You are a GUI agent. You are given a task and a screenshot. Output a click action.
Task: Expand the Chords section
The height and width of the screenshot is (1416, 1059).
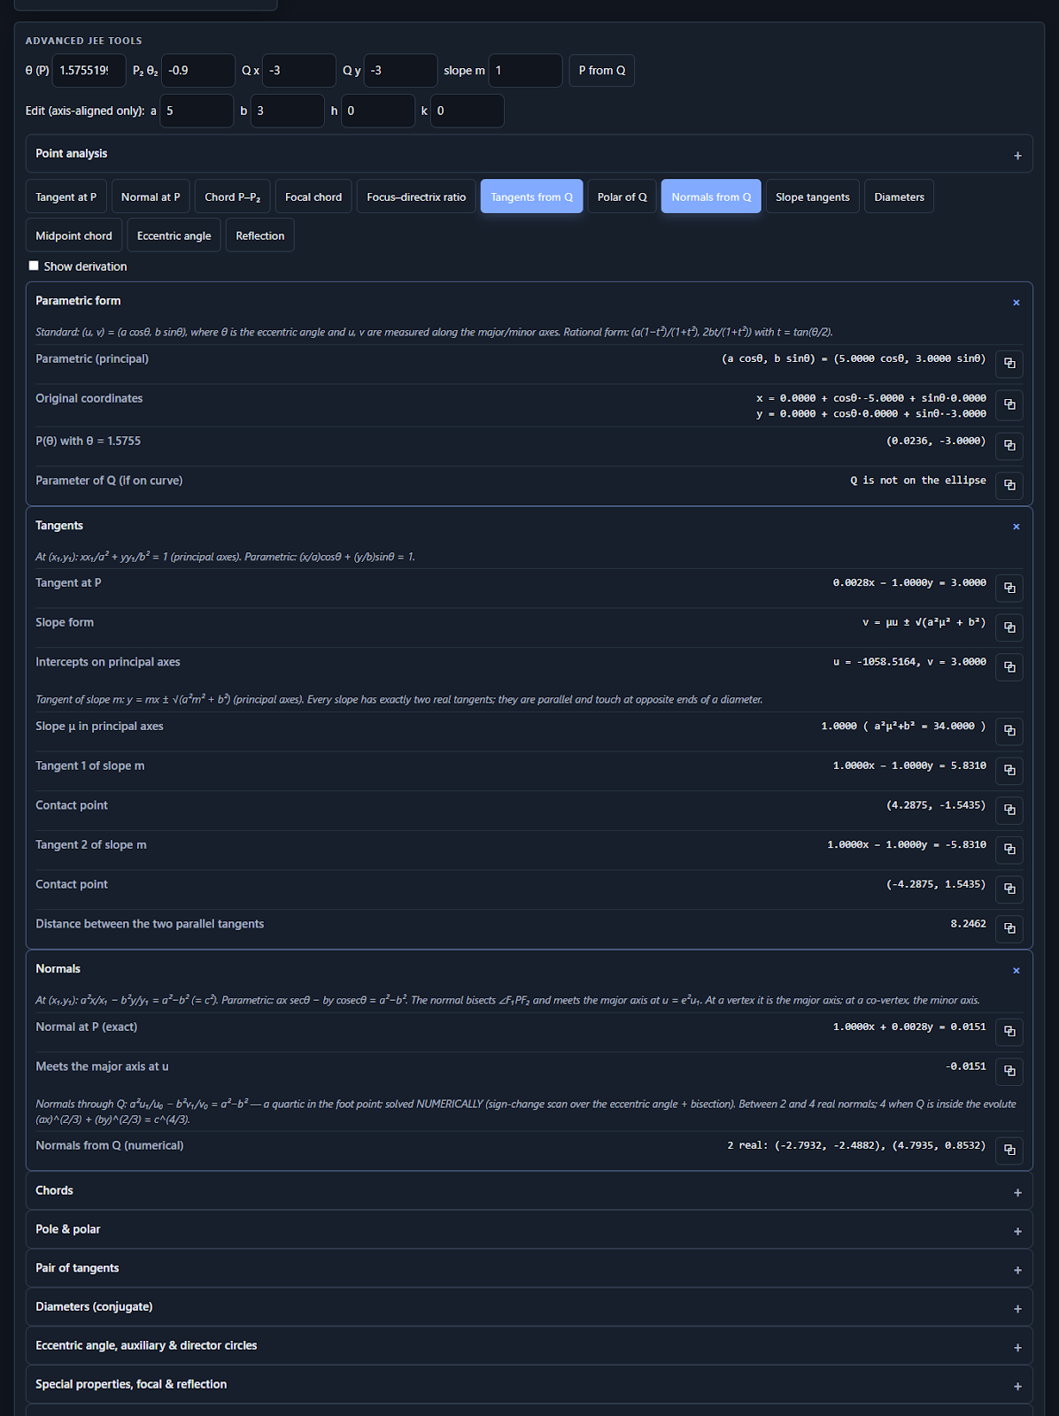click(x=529, y=1191)
